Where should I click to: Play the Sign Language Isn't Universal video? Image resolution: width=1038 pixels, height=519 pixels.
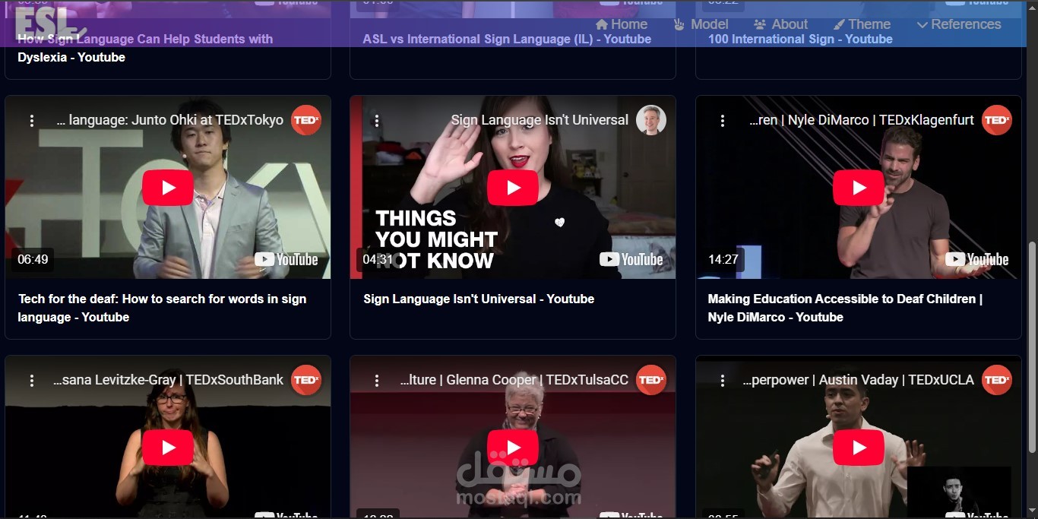click(x=513, y=188)
